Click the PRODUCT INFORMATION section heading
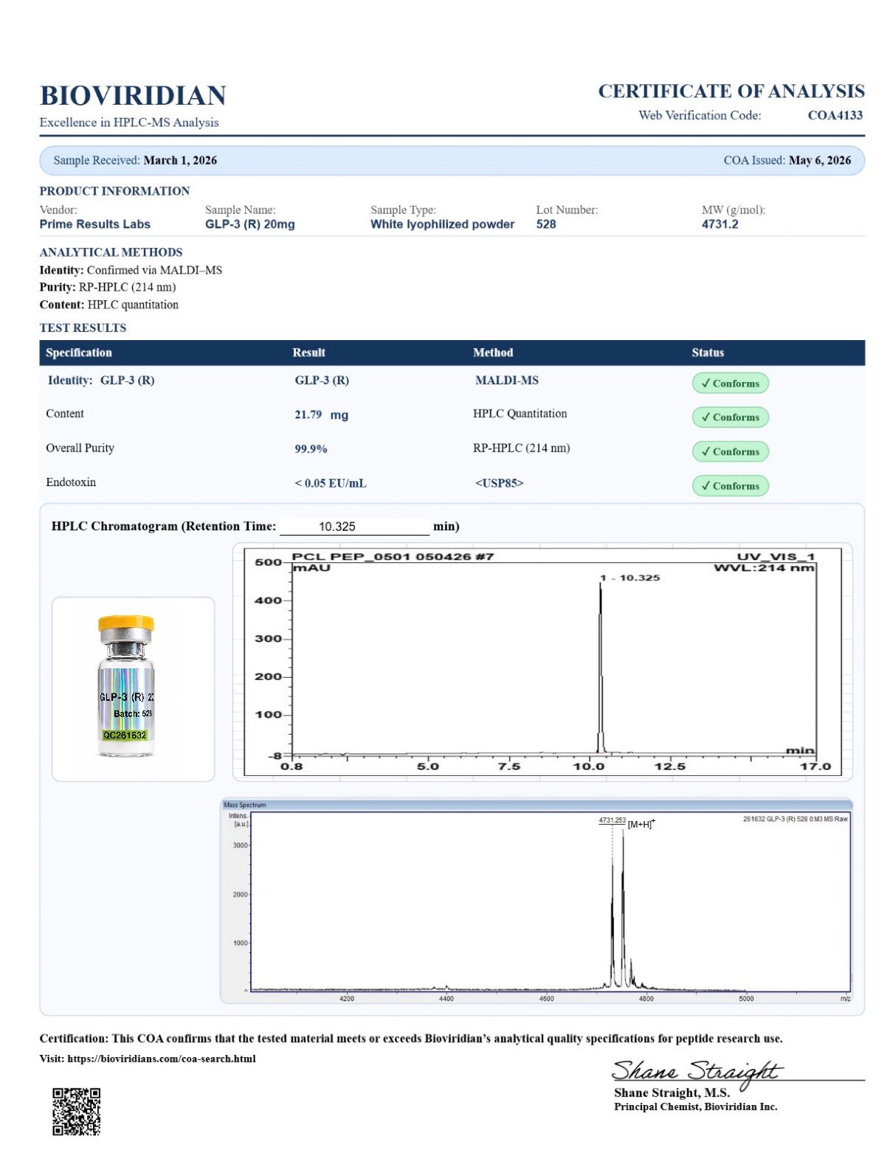 coord(114,191)
